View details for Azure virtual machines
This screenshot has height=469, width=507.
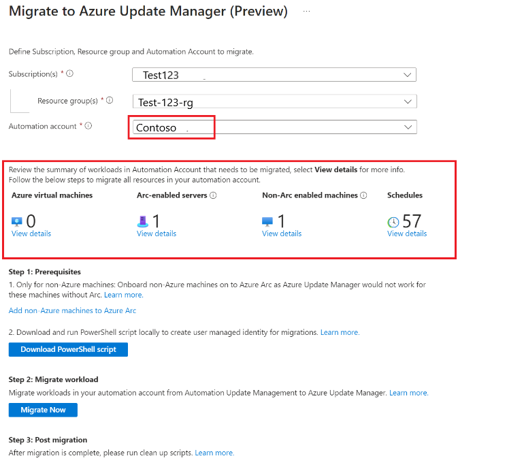31,233
